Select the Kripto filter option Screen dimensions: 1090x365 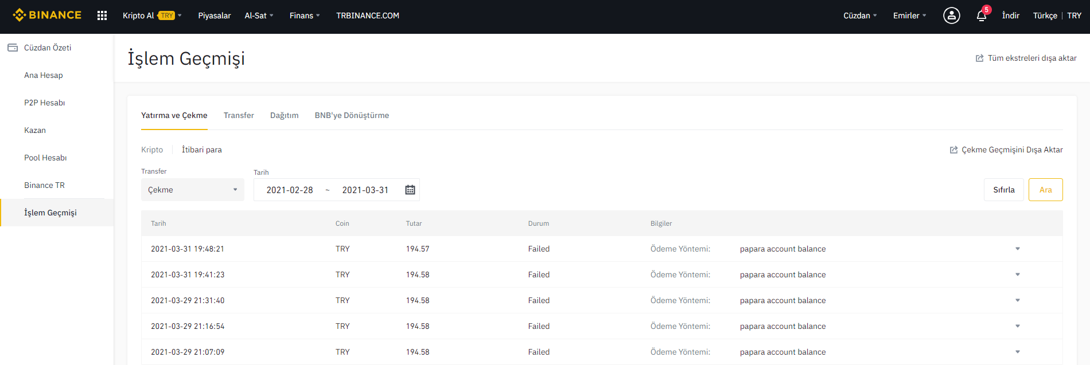(152, 150)
